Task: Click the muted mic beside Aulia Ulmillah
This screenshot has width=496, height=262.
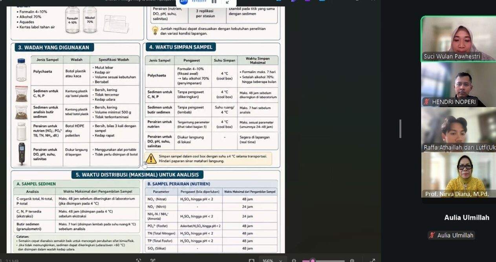Action: (x=432, y=235)
